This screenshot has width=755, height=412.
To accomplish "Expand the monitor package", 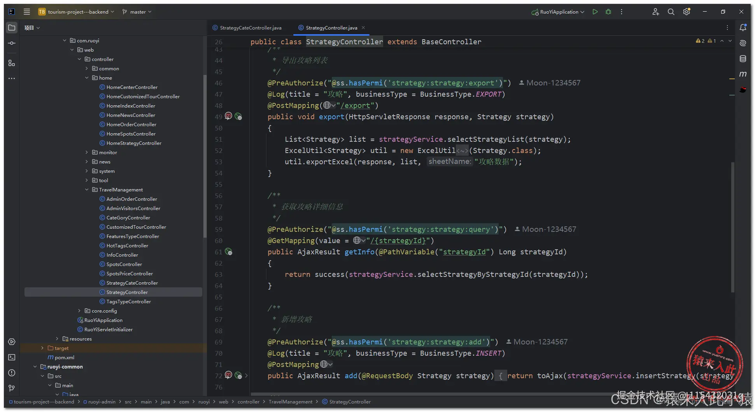I will [x=87, y=153].
